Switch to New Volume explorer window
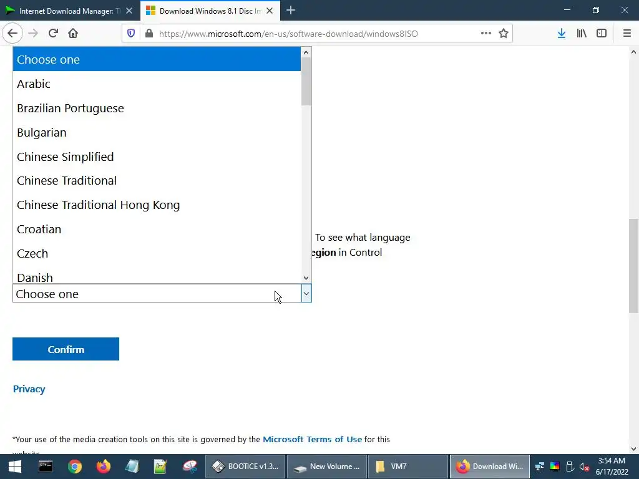Viewport: 639px width, 479px height. [x=327, y=467]
